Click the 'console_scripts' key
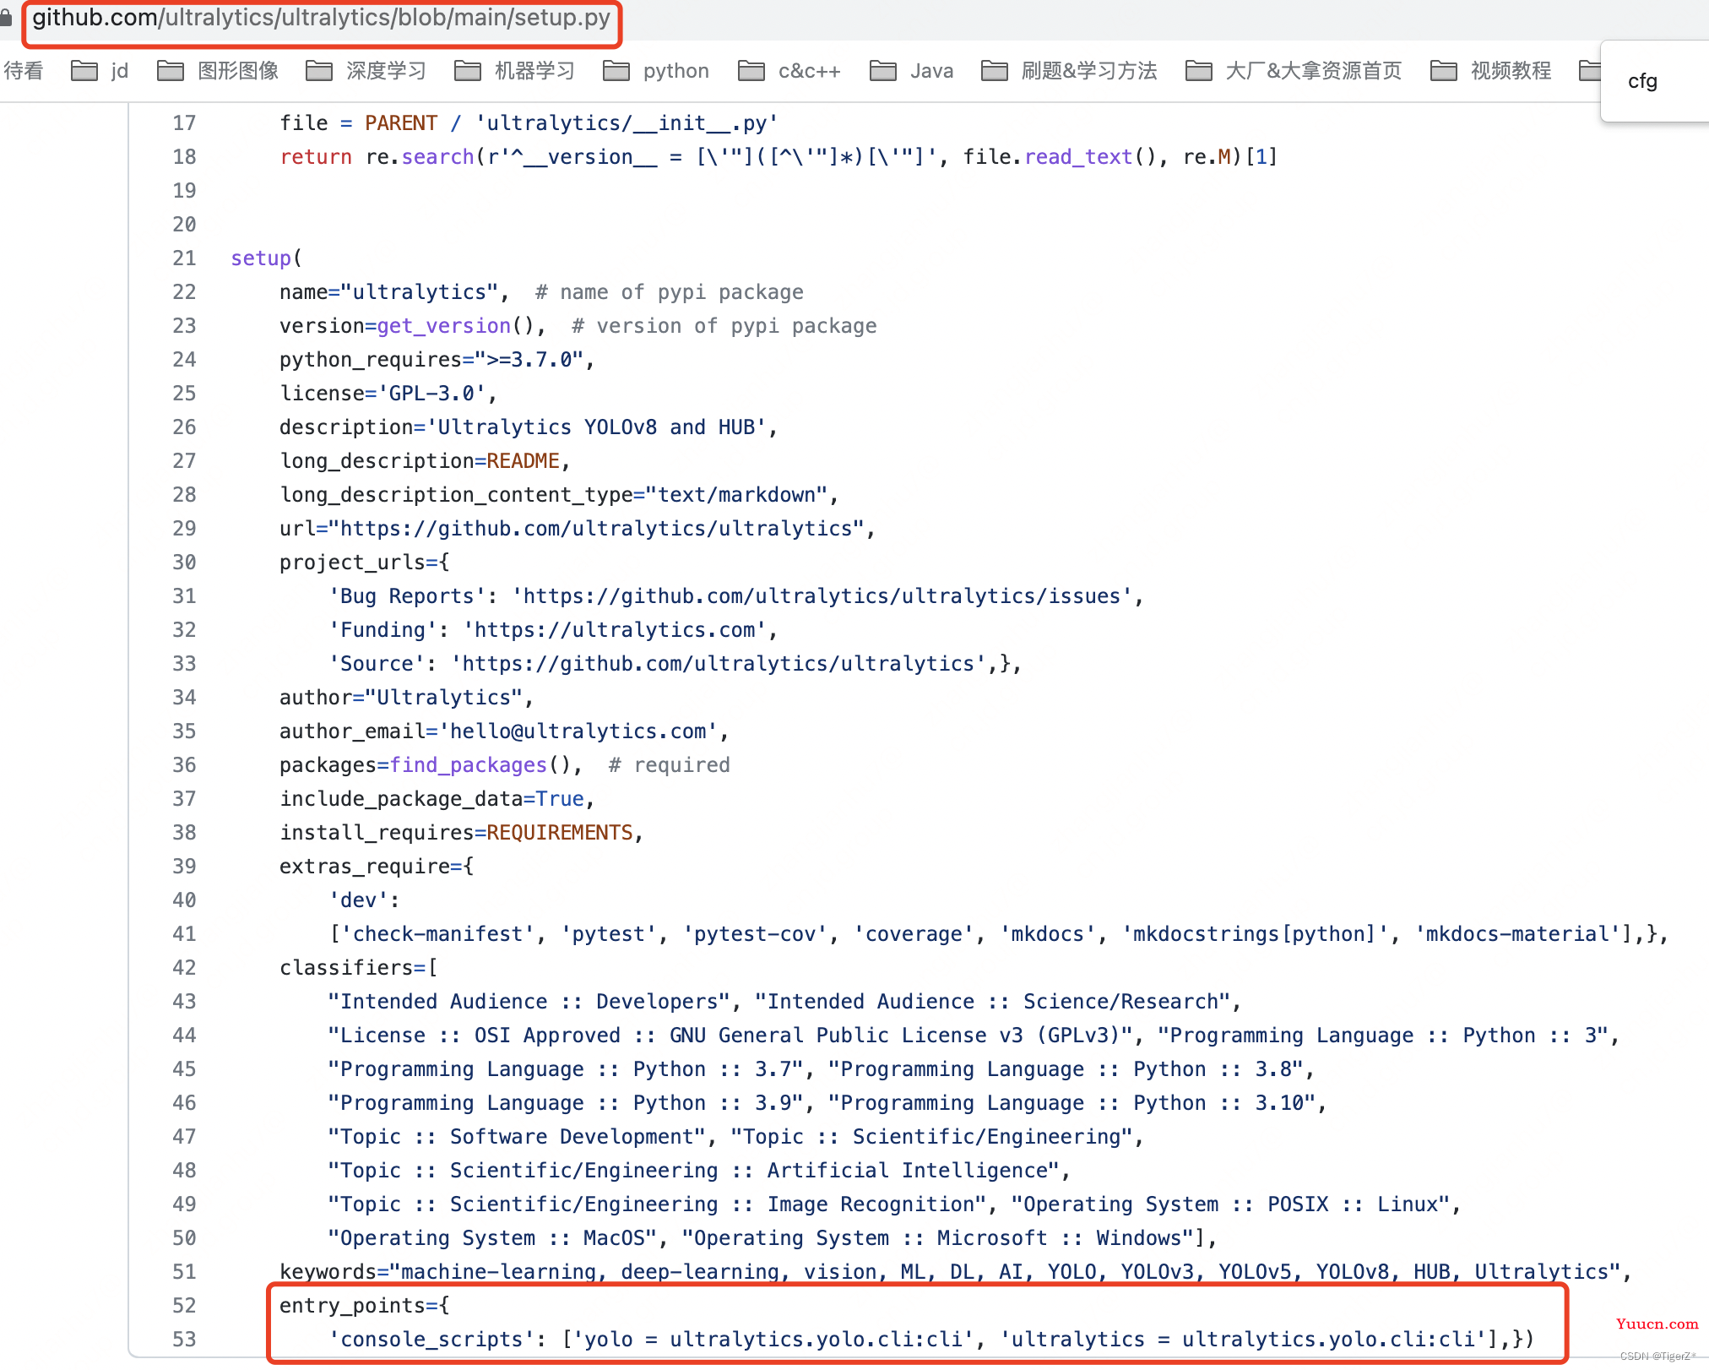The image size is (1709, 1370). 431,1340
